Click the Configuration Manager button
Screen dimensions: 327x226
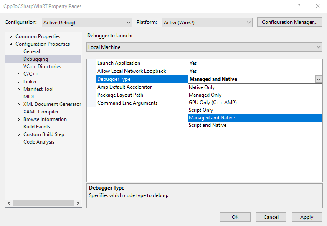289,22
